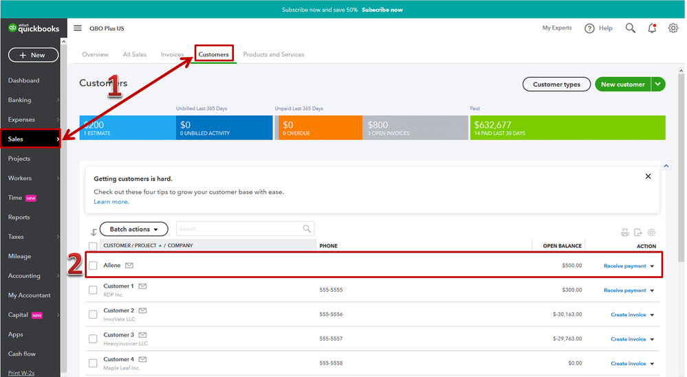Check the Ailene row checkbox
The image size is (687, 377).
pyautogui.click(x=93, y=266)
